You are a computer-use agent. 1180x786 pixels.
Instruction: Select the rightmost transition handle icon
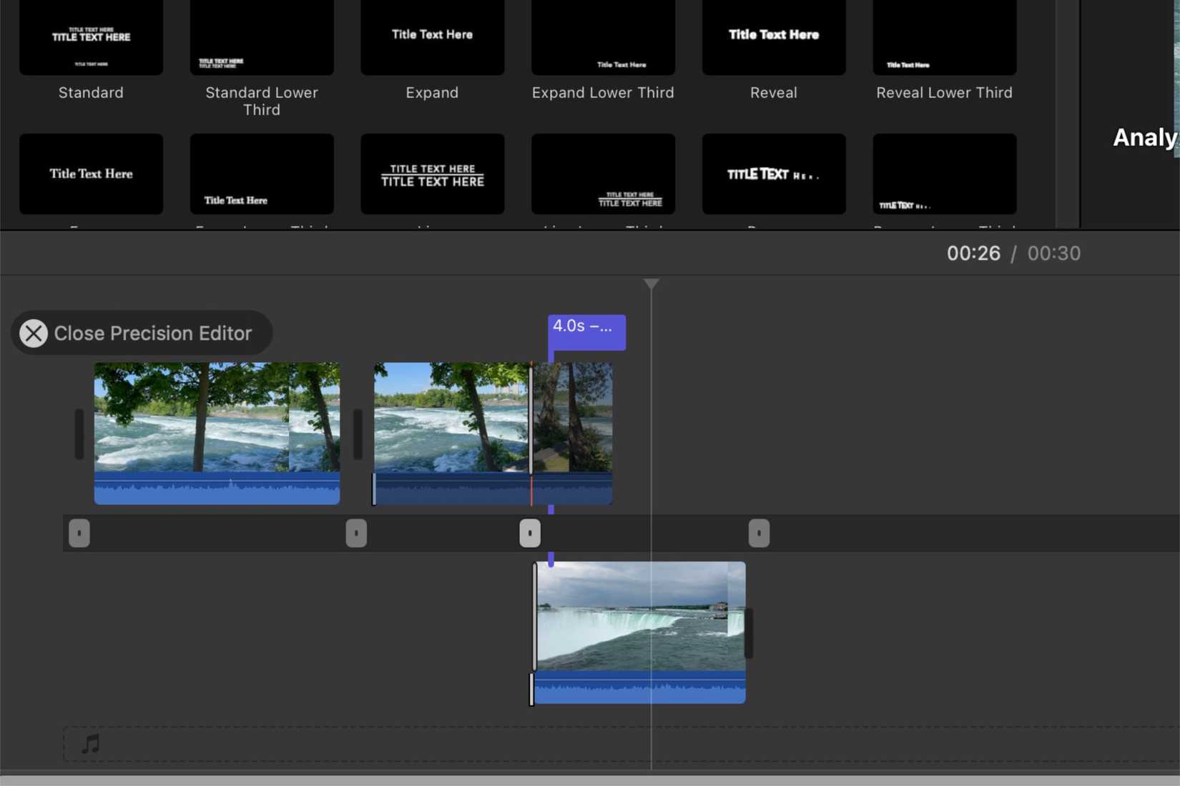point(759,532)
